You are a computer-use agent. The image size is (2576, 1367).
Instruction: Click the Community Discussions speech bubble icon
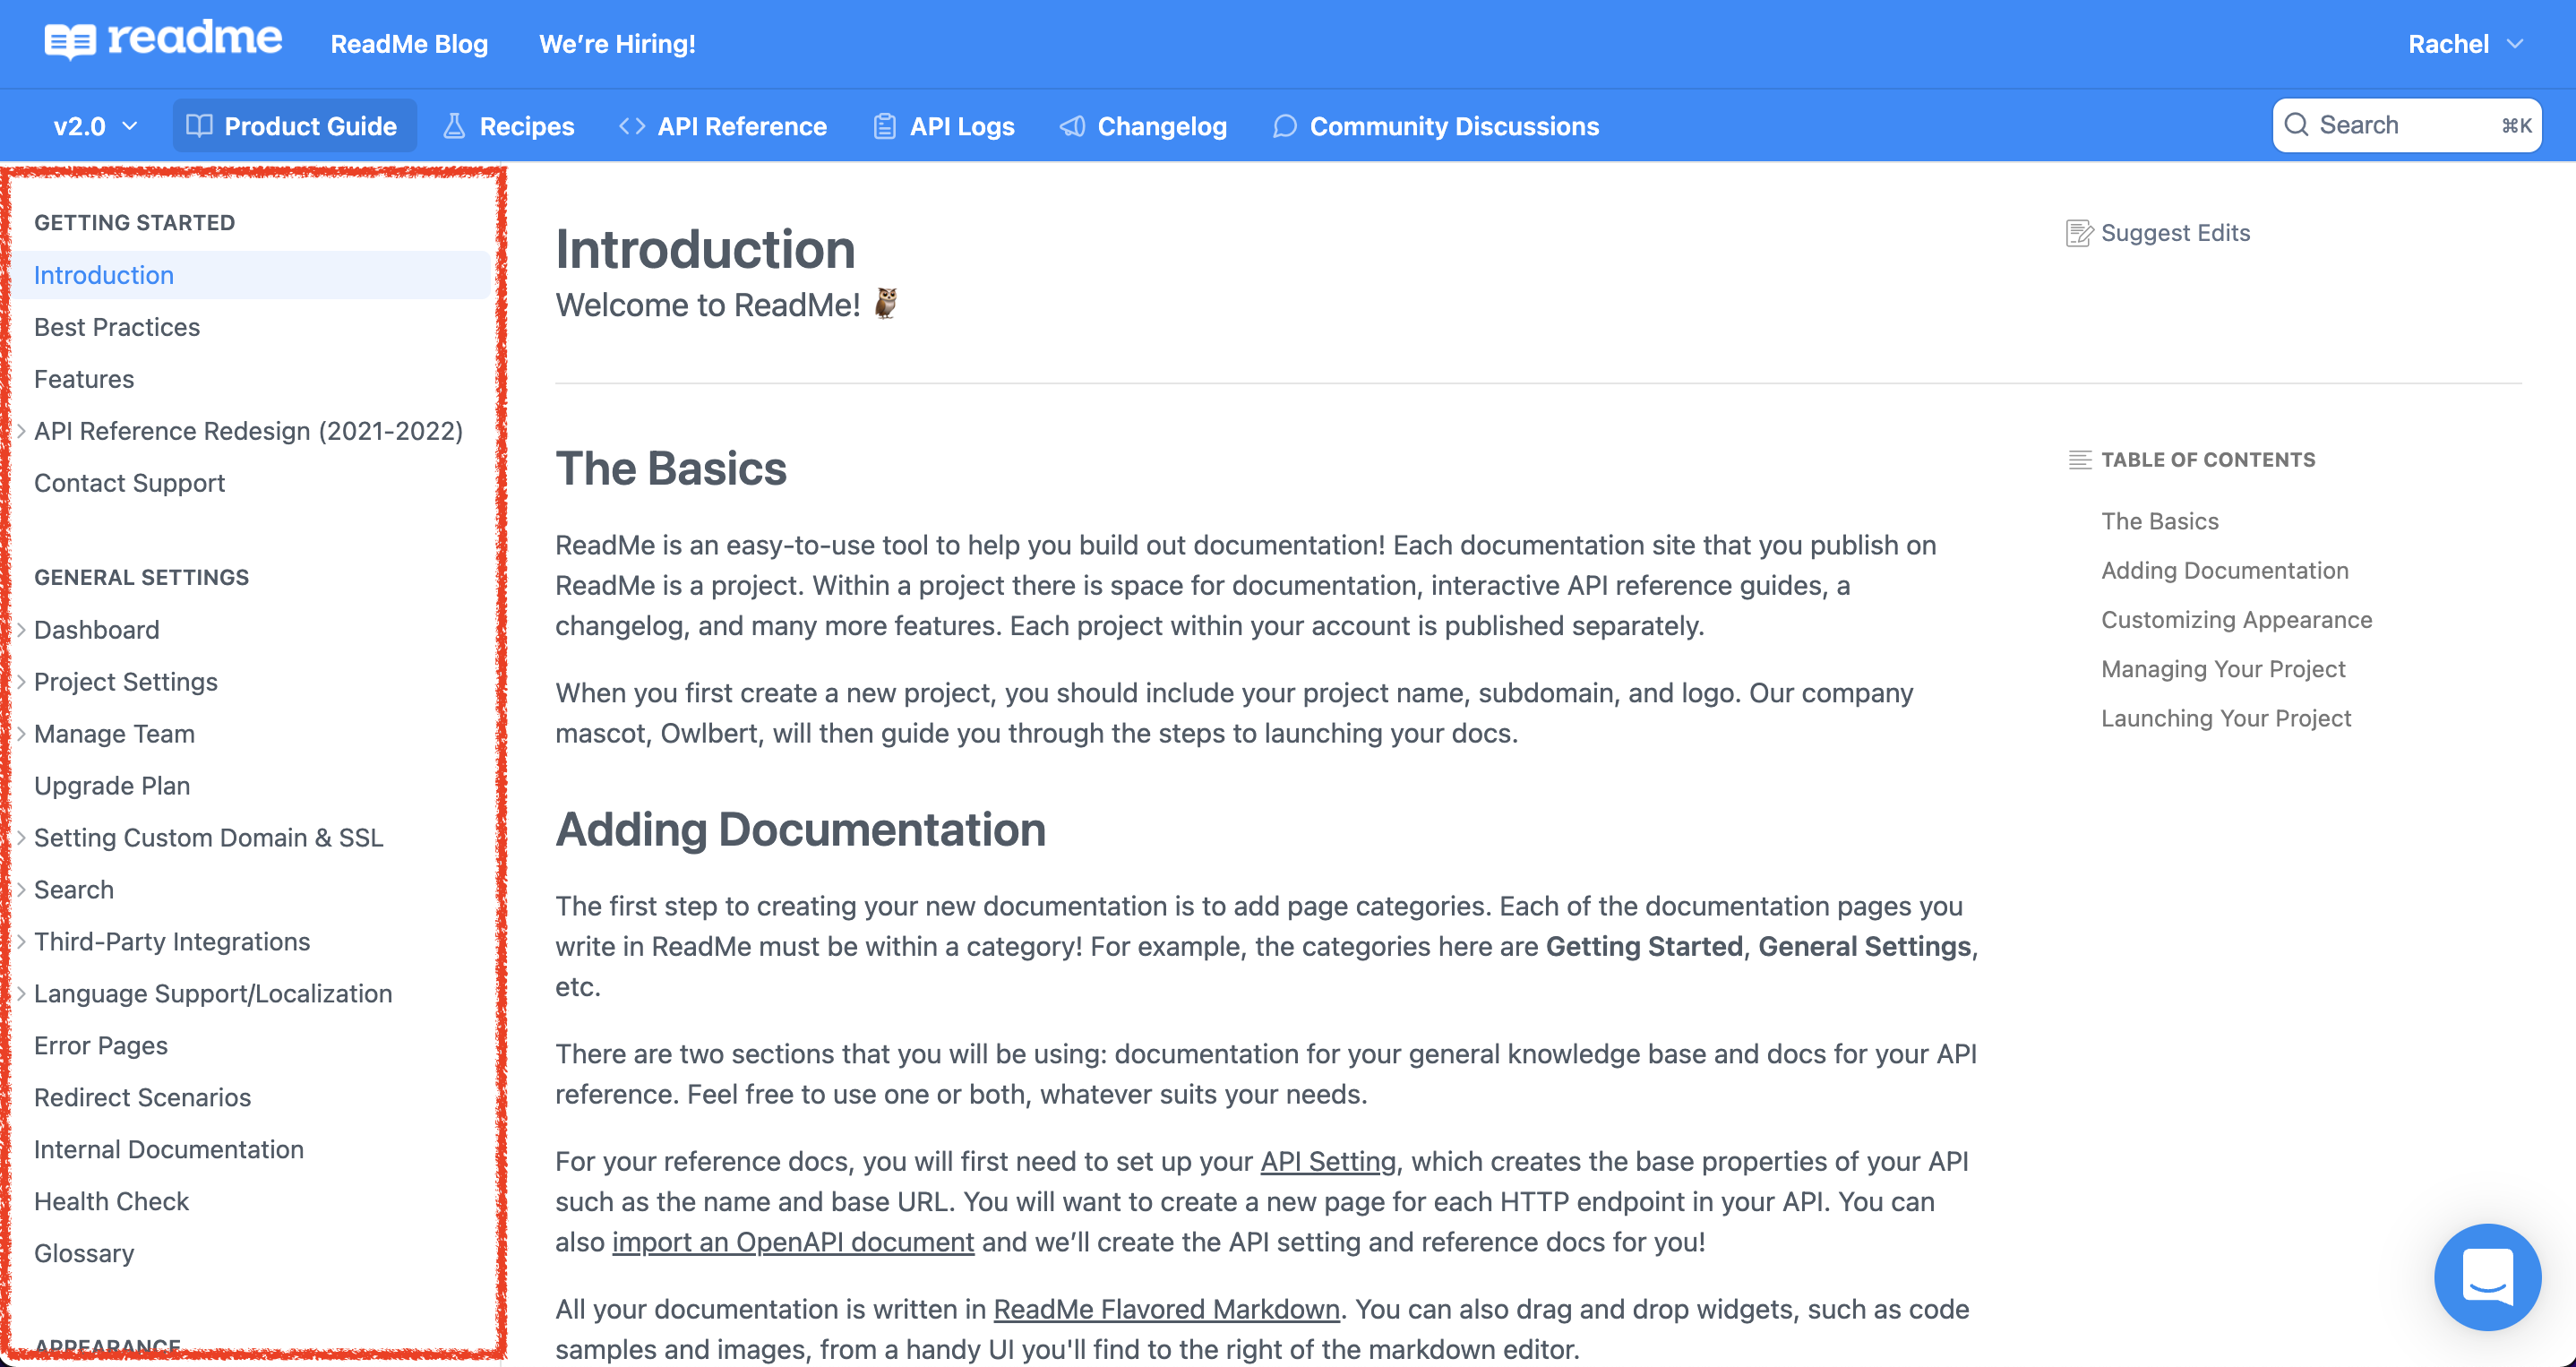(1284, 126)
